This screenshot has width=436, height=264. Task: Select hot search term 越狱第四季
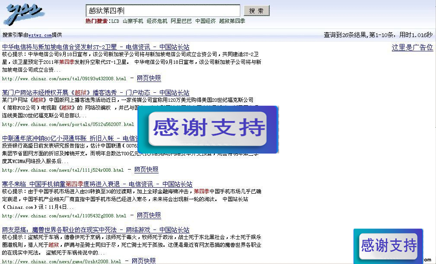point(232,21)
